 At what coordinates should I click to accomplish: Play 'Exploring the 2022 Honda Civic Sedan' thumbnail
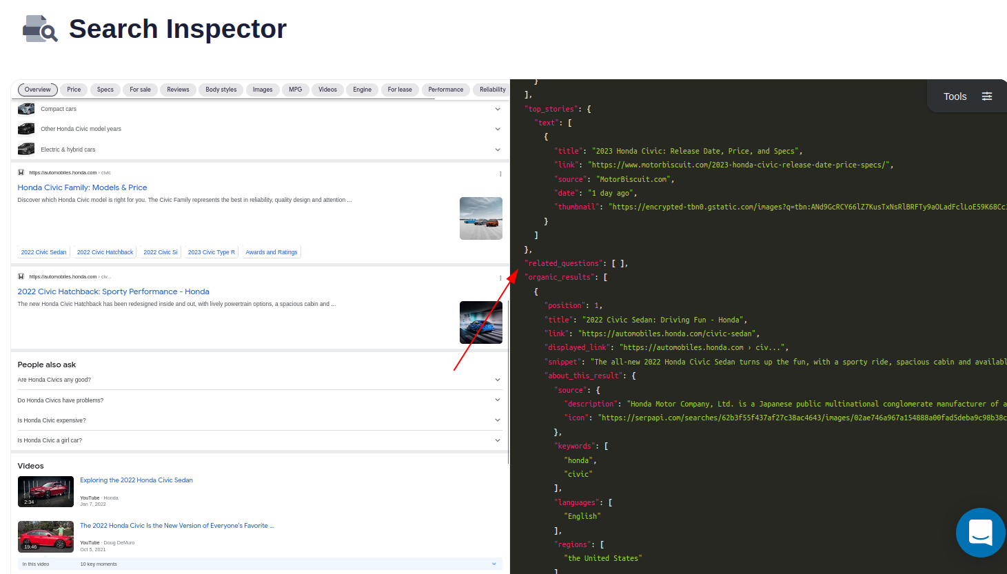pyautogui.click(x=45, y=491)
